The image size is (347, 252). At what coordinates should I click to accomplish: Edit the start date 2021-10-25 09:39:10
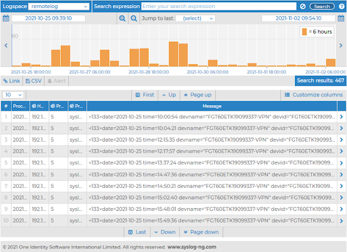point(49,18)
